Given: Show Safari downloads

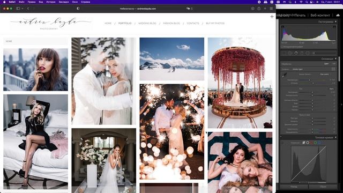Looking at the screenshot, I should (252, 9).
